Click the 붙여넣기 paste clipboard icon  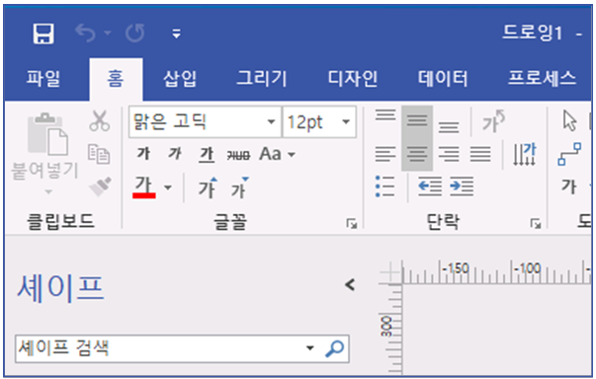click(47, 134)
